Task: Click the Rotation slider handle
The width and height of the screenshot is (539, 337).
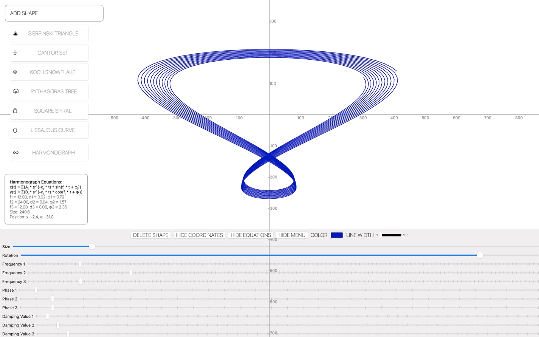Action: click(480, 255)
